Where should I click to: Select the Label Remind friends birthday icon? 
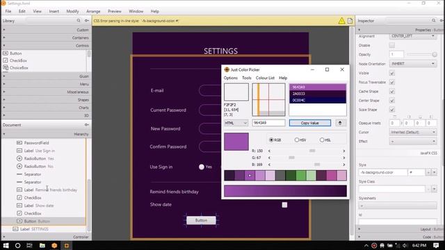pyautogui.click(x=19, y=190)
